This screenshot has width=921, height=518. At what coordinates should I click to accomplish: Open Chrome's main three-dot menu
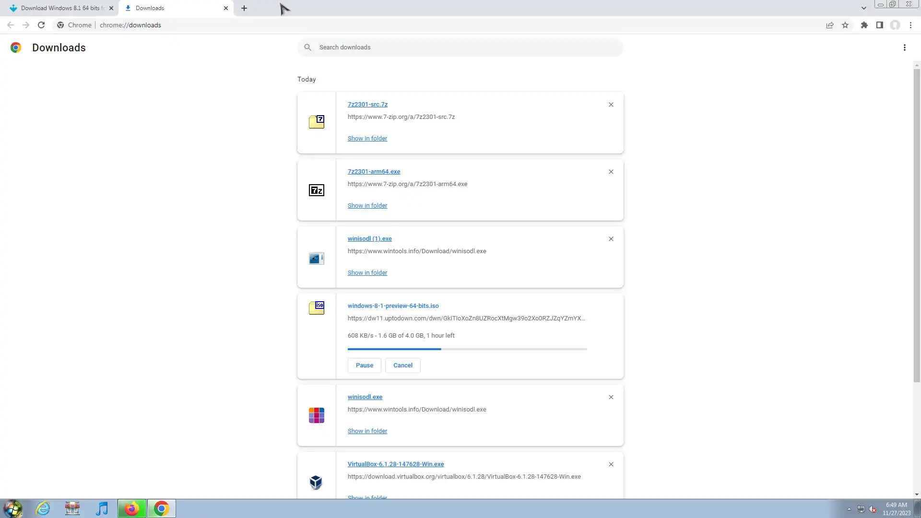pos(910,25)
